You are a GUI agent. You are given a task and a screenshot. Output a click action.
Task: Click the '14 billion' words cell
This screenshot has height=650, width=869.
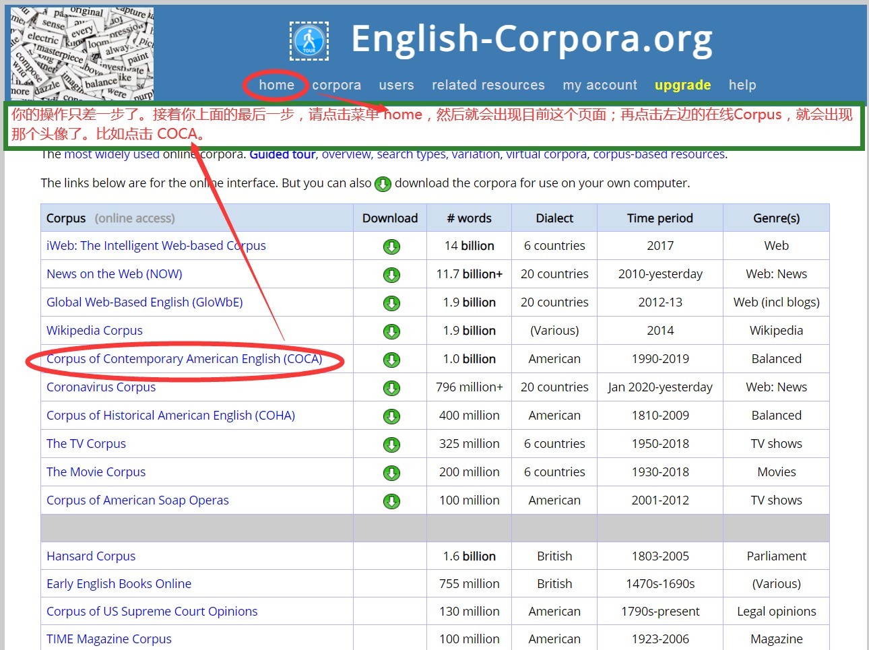point(470,246)
